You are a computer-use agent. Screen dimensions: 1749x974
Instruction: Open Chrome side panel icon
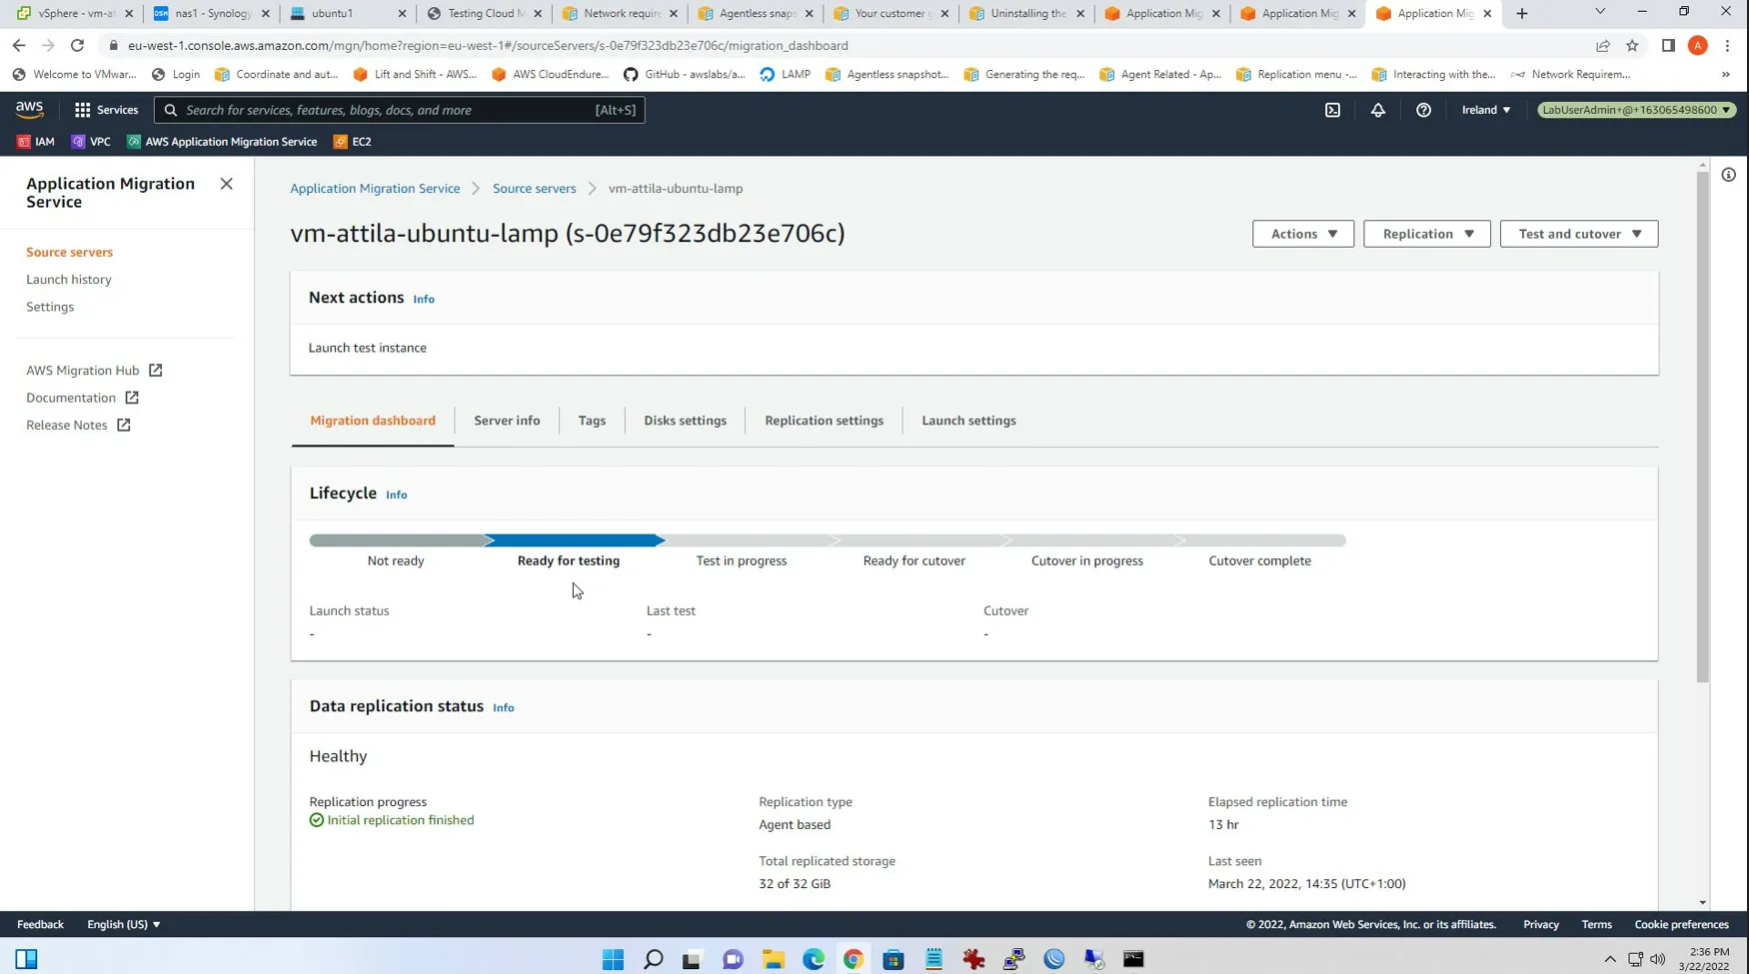1668,45
